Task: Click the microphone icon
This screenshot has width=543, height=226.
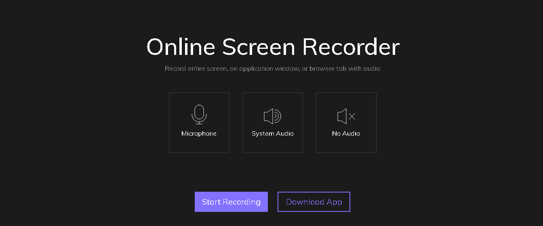Action: pyautogui.click(x=199, y=113)
